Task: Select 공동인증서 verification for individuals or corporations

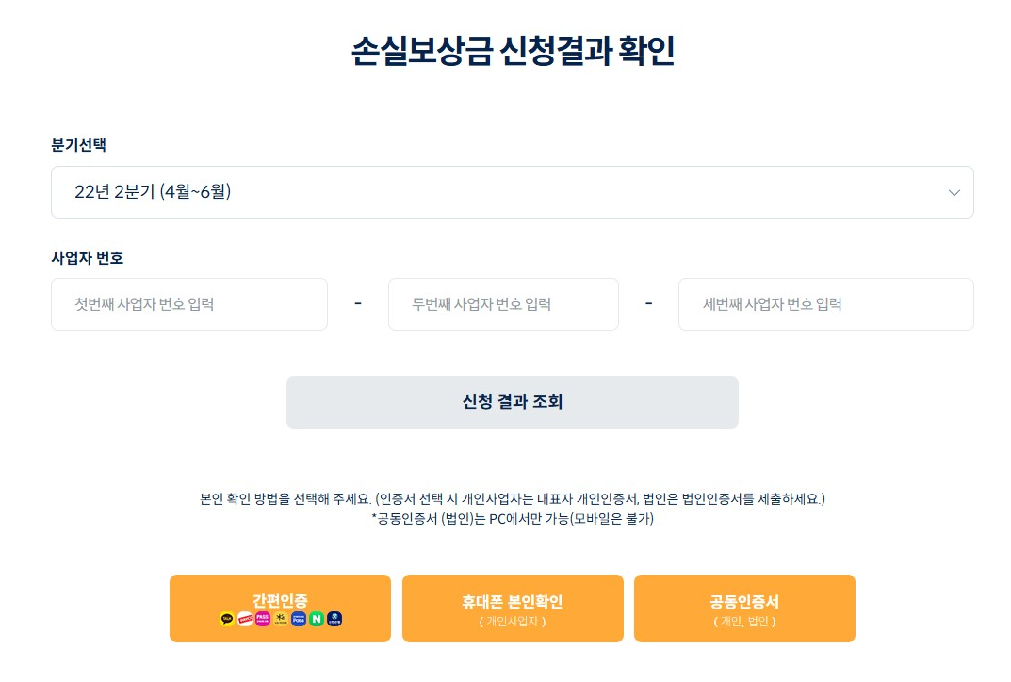Action: point(744,608)
